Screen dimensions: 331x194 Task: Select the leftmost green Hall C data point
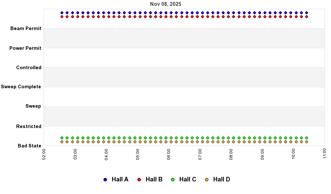[x=62, y=138]
